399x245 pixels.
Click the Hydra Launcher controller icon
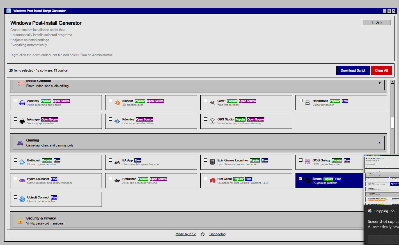coord(22,181)
